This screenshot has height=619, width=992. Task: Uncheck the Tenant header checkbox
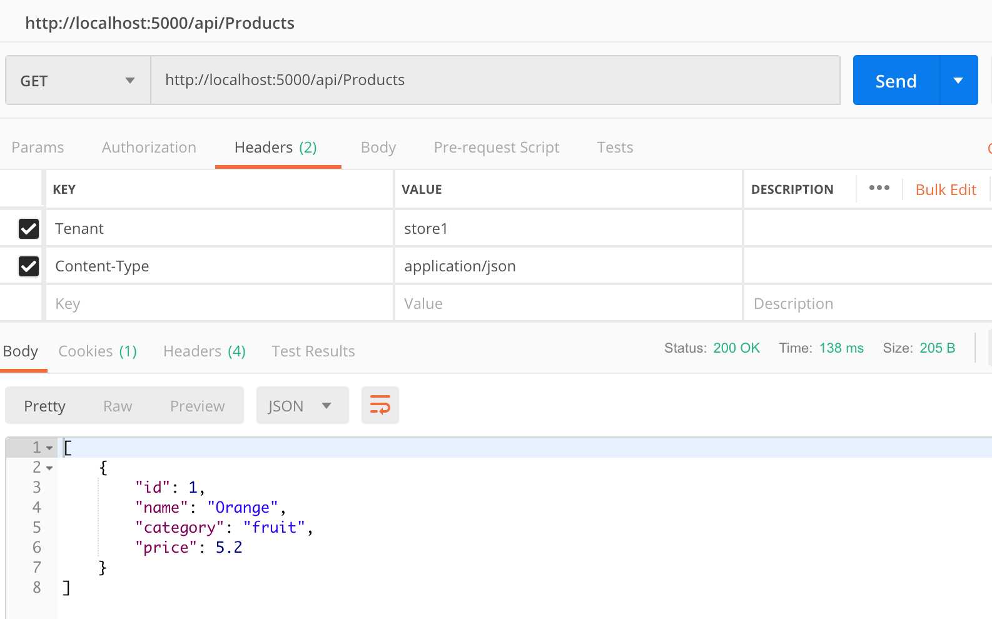tap(29, 229)
